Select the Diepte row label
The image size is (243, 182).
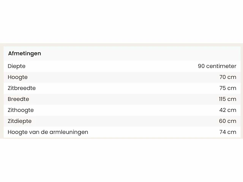(x=17, y=66)
